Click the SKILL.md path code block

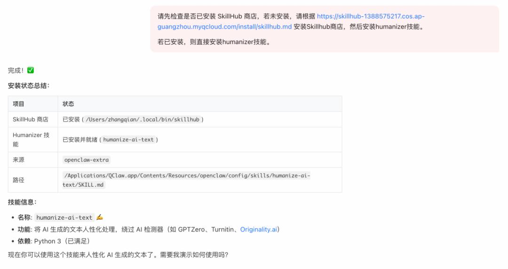coord(186,180)
